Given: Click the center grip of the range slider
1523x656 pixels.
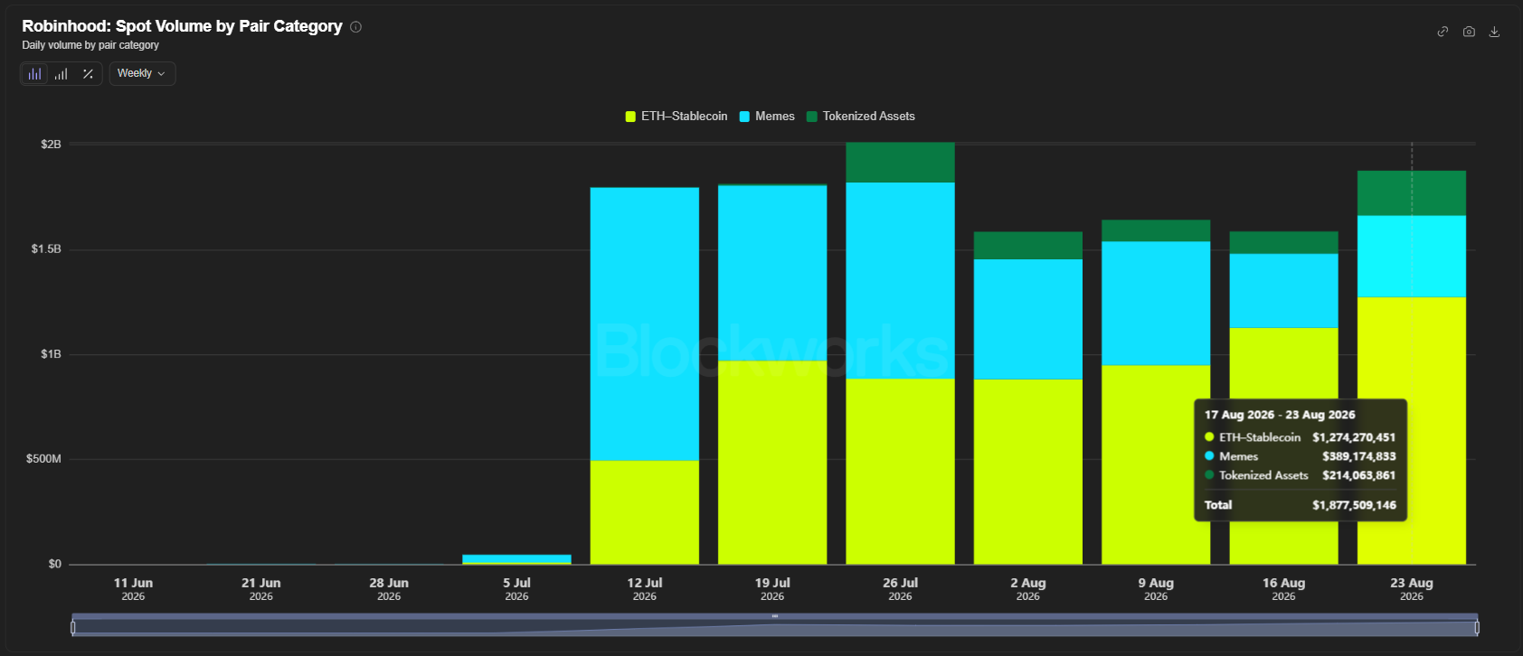Looking at the screenshot, I should (x=775, y=616).
